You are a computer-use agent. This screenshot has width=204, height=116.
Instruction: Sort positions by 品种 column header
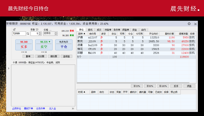pyautogui.click(x=82, y=33)
